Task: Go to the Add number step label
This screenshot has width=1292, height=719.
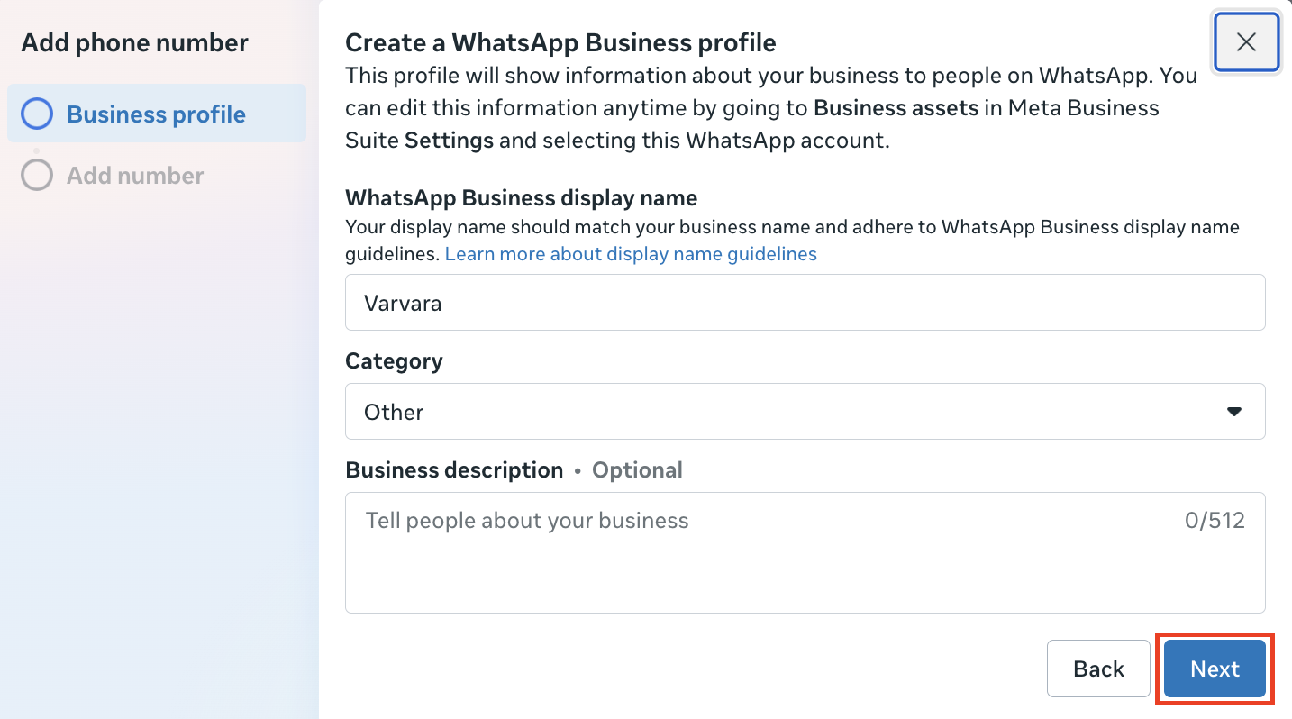Action: click(x=135, y=175)
